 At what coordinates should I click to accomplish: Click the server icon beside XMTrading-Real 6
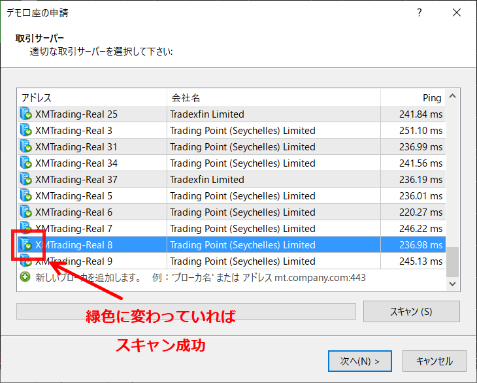point(26,212)
